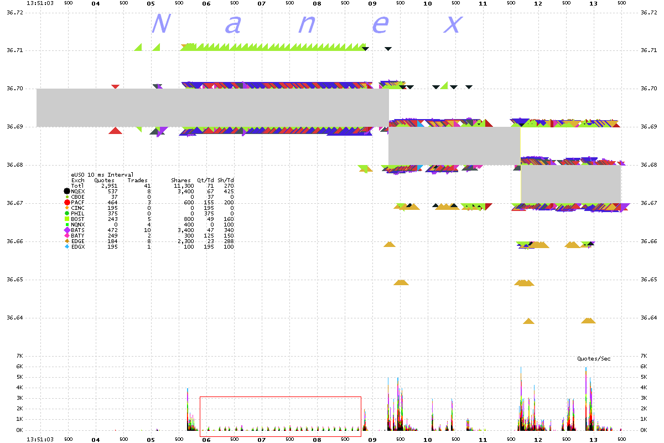Click the Quotes/Sec label
This screenshot has height=443, width=664.
pyautogui.click(x=594, y=359)
